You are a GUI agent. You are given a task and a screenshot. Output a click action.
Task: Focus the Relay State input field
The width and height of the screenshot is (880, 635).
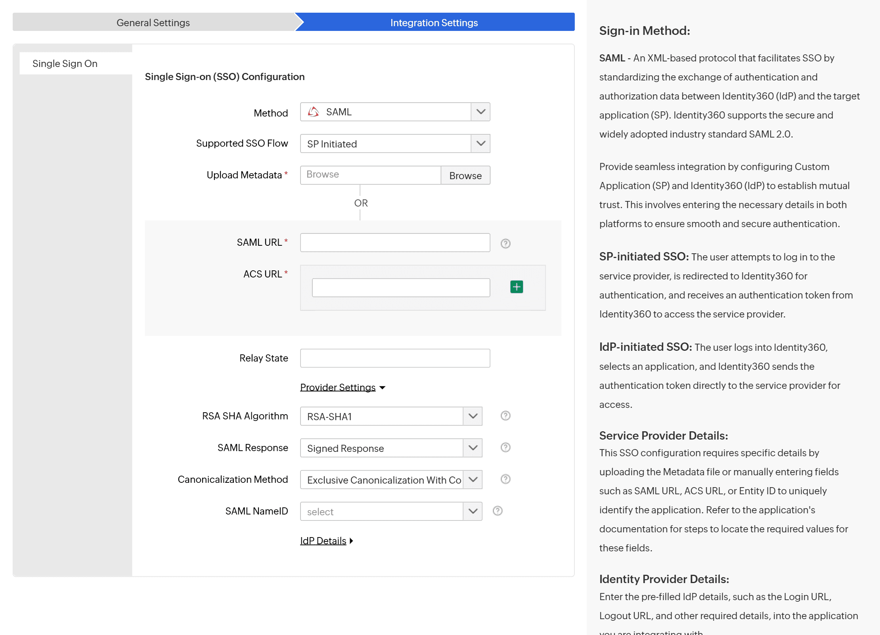(395, 358)
